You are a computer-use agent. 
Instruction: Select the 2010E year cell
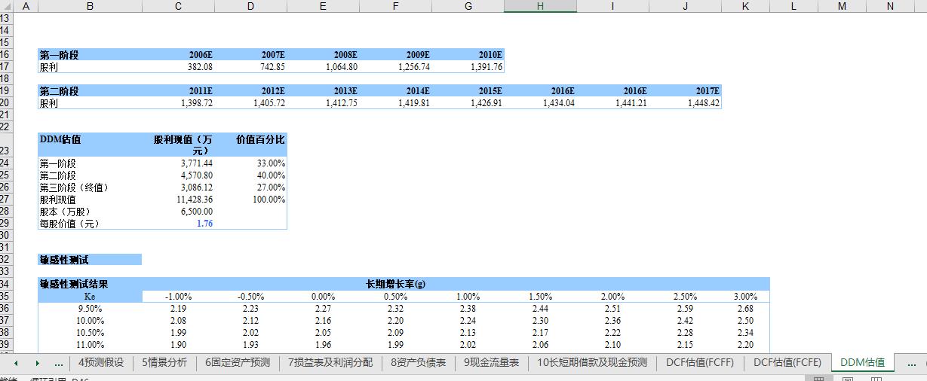468,54
